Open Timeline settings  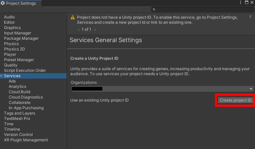click(x=12, y=129)
